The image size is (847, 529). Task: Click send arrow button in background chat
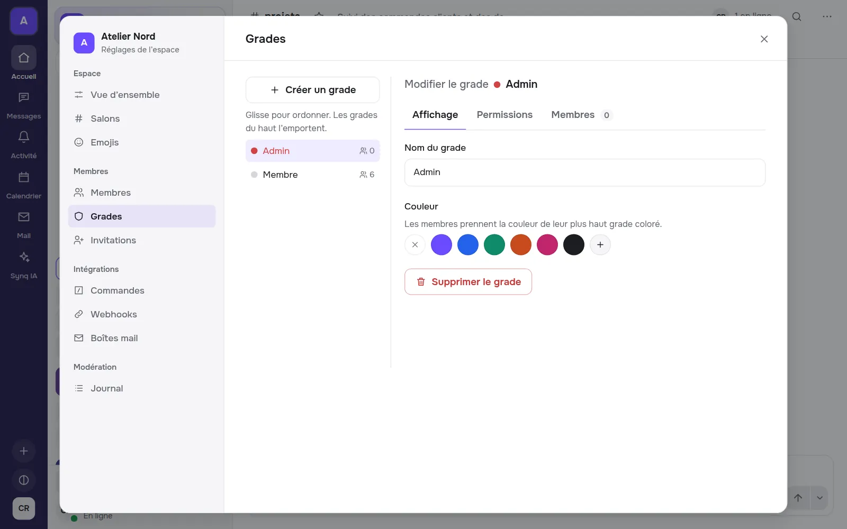[x=798, y=498]
